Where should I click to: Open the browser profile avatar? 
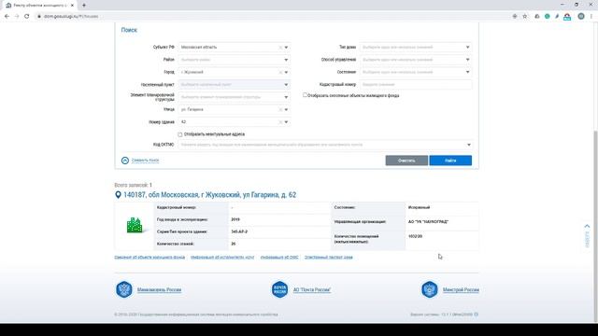(581, 17)
